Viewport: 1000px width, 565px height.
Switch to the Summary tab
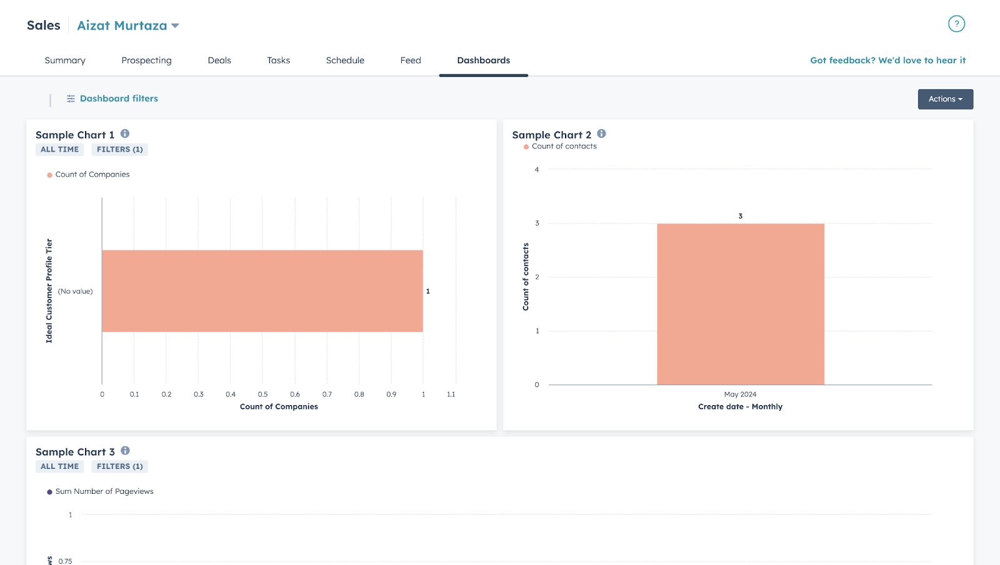pos(65,61)
